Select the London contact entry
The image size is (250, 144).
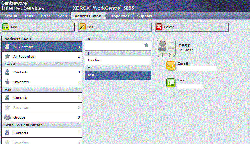point(118,60)
